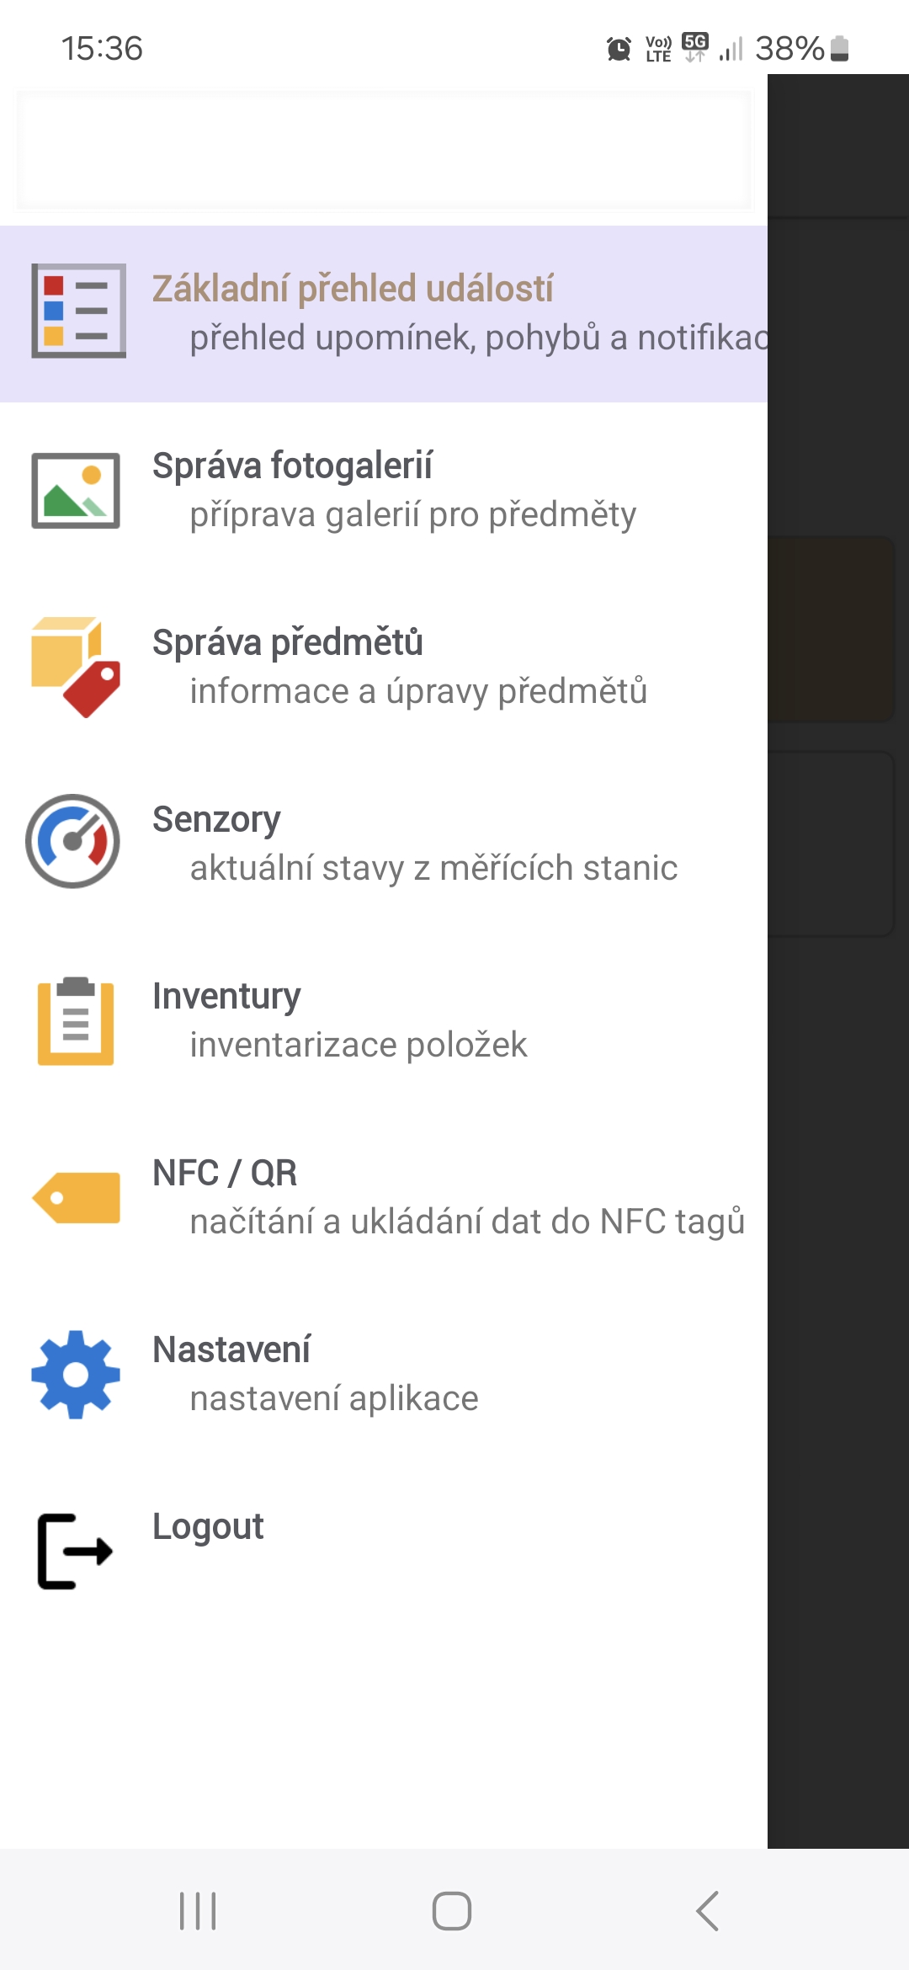Open the Inventory menu entry
The width and height of the screenshot is (909, 1970).
tap(226, 996)
